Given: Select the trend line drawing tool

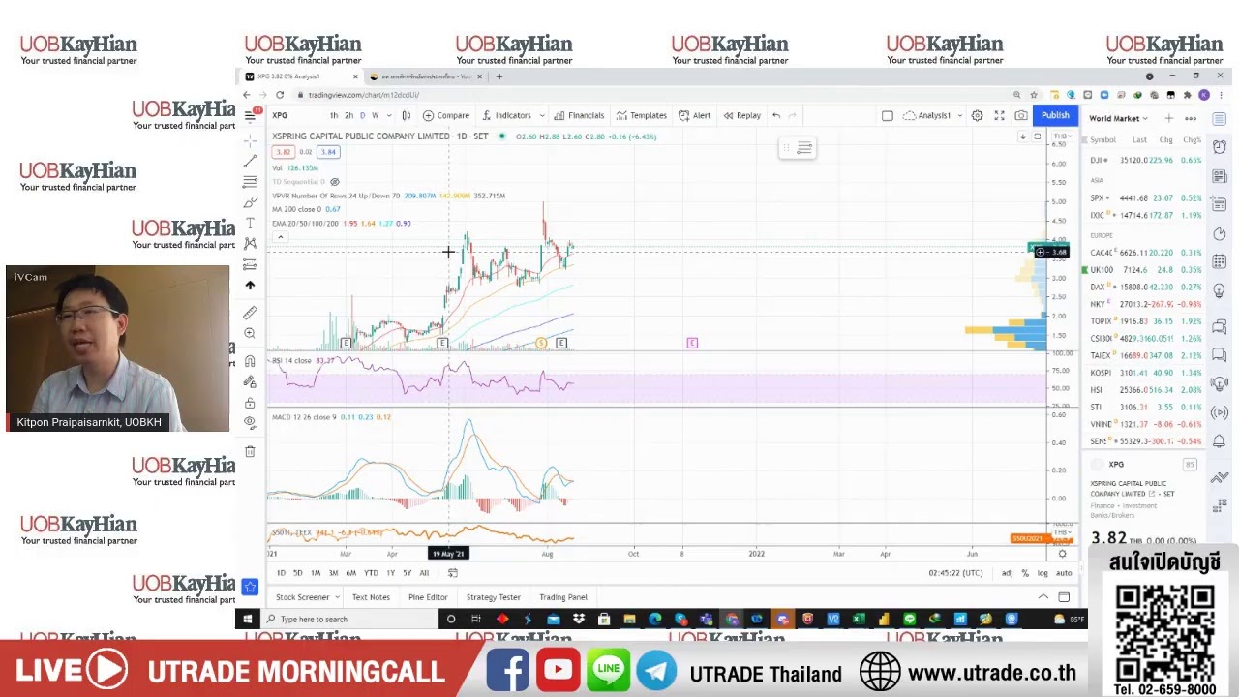Looking at the screenshot, I should tap(250, 161).
